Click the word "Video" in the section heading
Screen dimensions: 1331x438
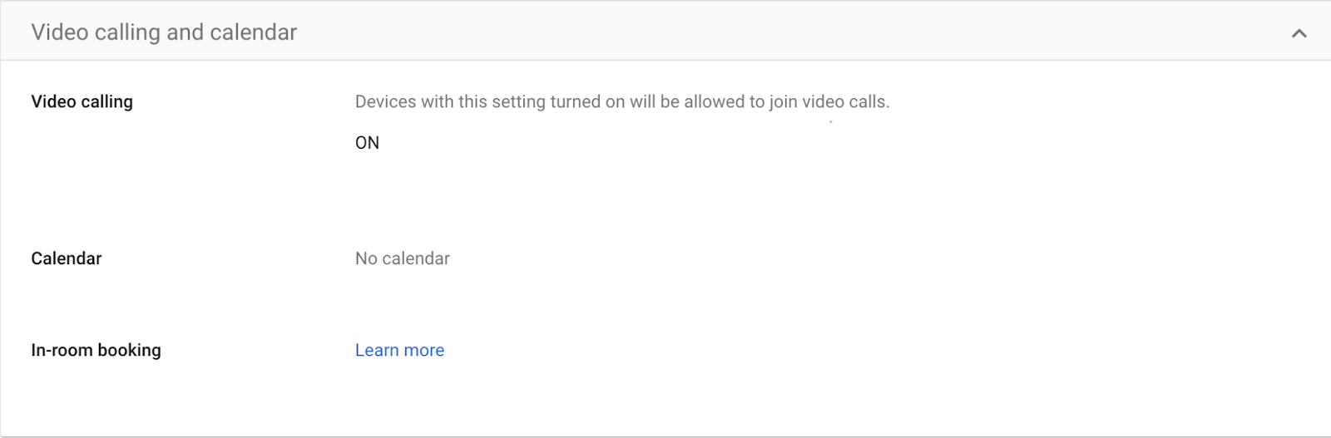[x=59, y=32]
